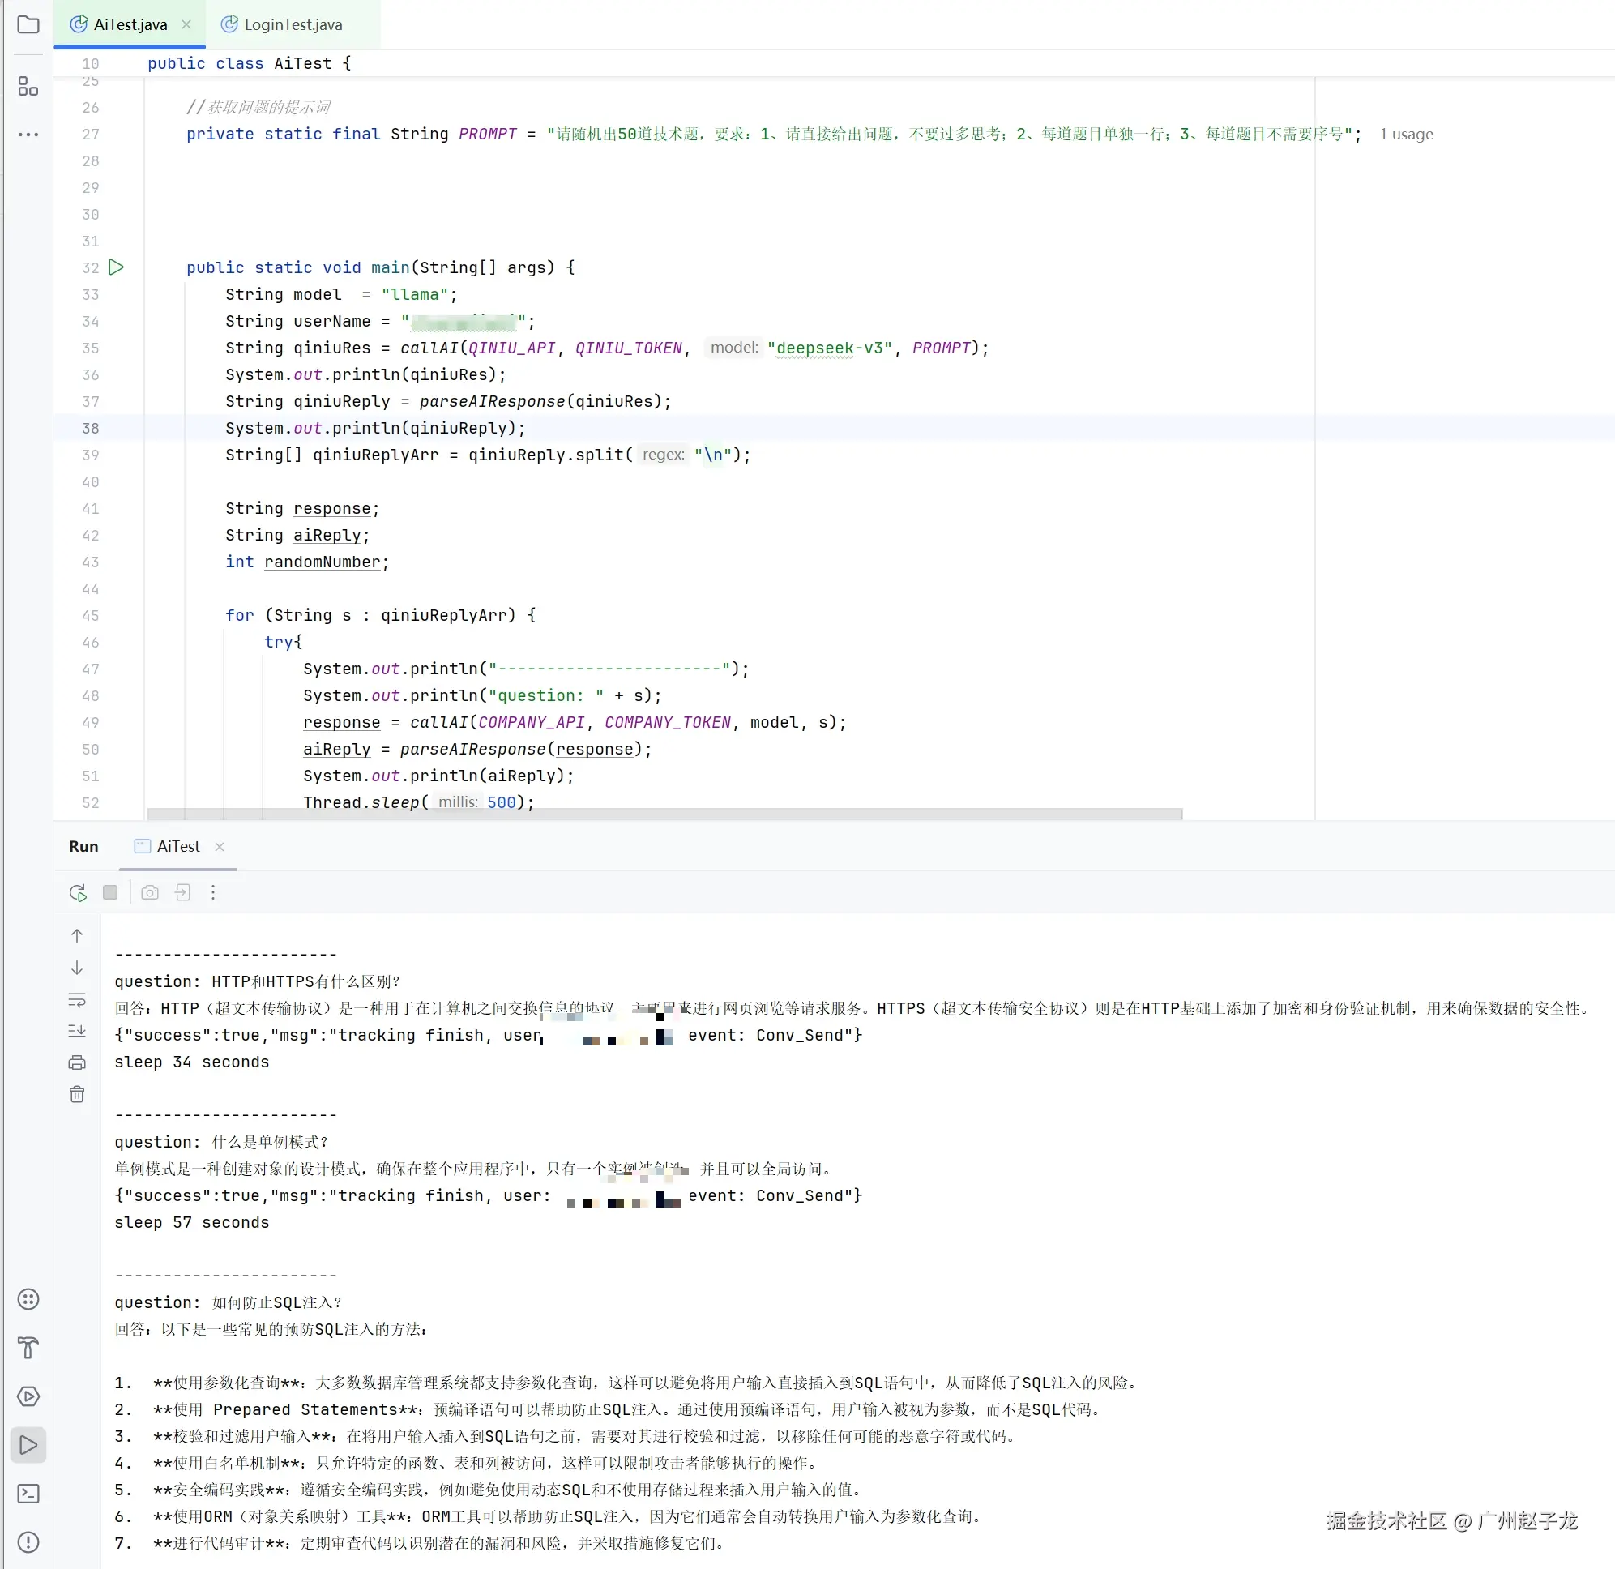Image resolution: width=1615 pixels, height=1569 pixels.
Task: Rerun the AiTest program
Action: pyautogui.click(x=78, y=892)
